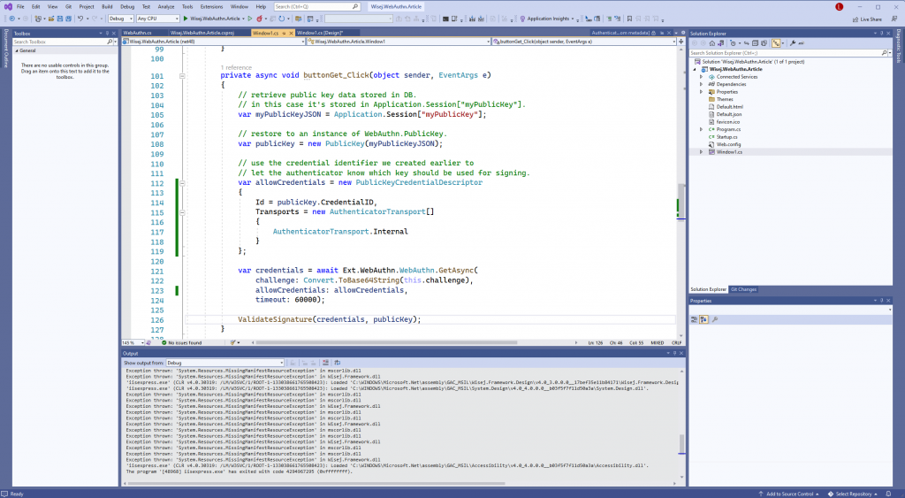Click the Home icon in Solution Explorer
The height and width of the screenshot is (498, 905).
712,42
